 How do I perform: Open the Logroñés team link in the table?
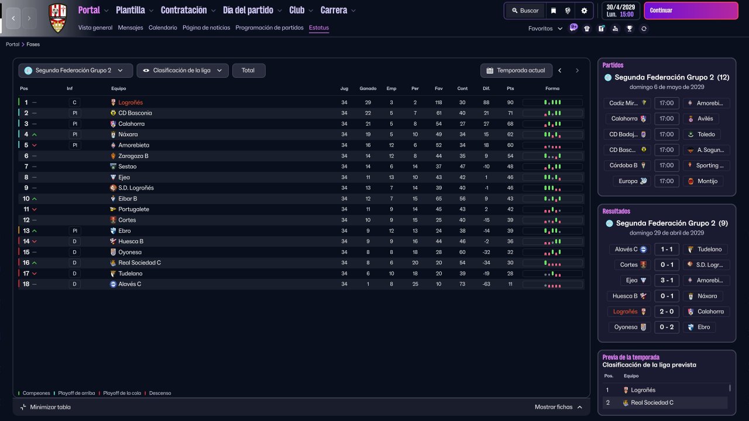coord(130,102)
